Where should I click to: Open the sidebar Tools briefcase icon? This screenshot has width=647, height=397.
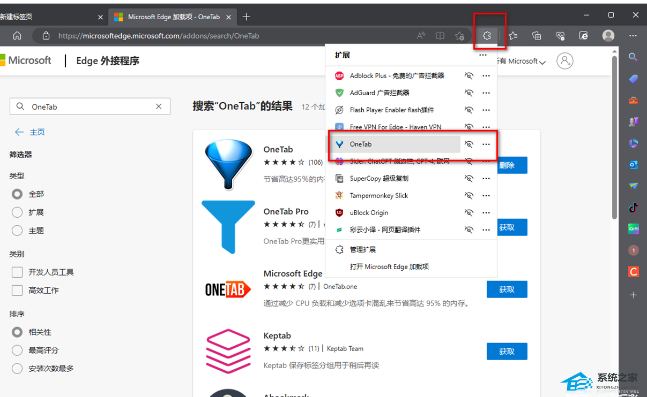pos(633,101)
